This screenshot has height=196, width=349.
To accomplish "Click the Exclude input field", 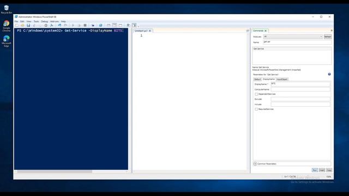I will pyautogui.click(x=300, y=99).
